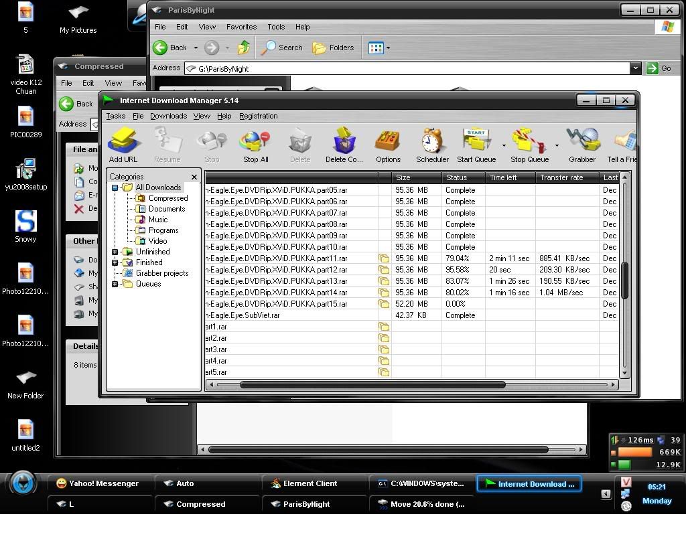
Task: Show hidden system tray icons arrow
Action: [x=606, y=493]
